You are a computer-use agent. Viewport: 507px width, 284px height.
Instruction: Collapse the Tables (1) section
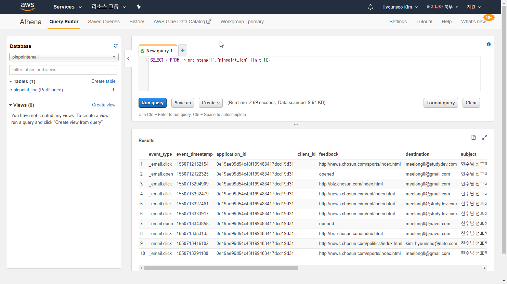[x=22, y=81]
